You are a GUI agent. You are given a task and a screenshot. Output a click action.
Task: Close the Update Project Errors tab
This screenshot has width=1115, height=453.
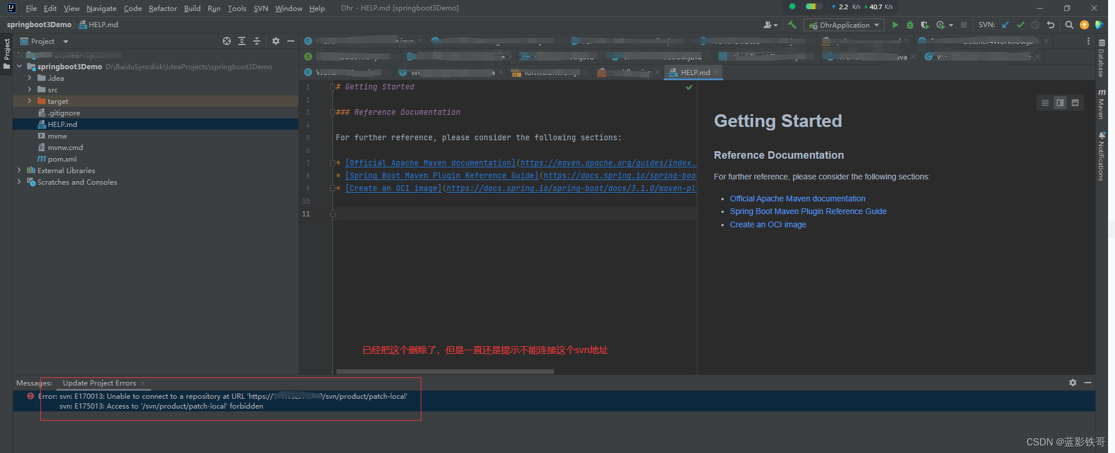coord(143,383)
